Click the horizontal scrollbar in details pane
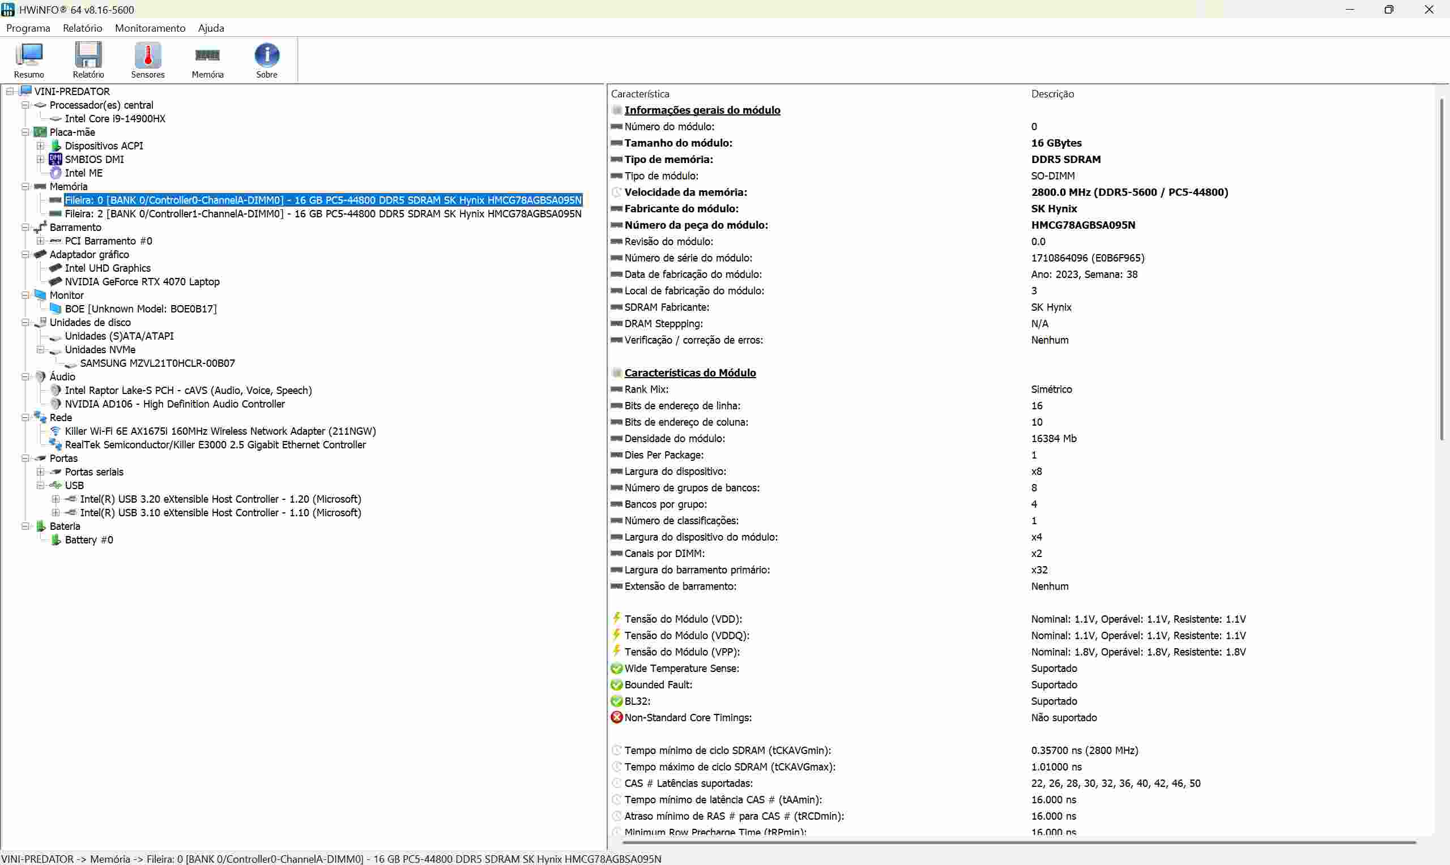 point(1018,842)
